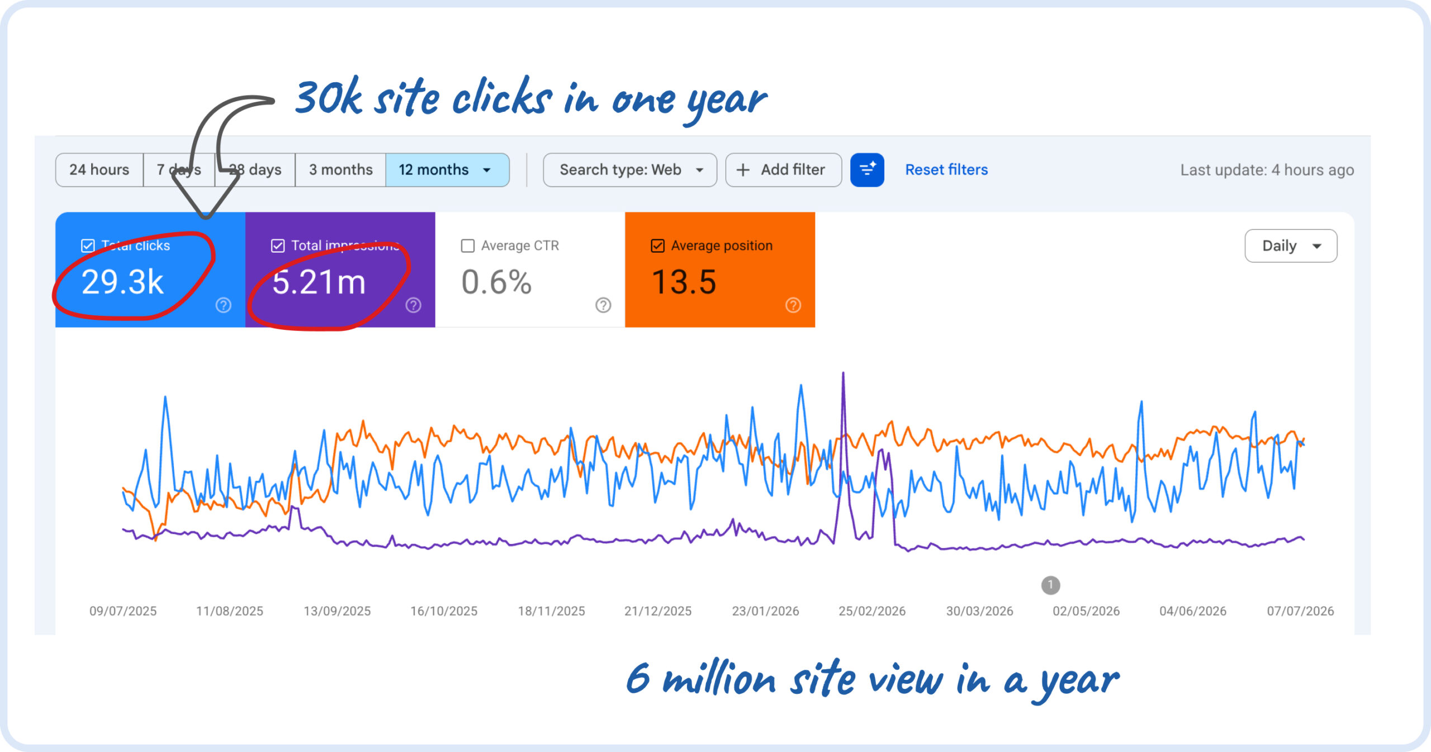
Task: Click the 13.5 average position value
Action: [x=684, y=282]
